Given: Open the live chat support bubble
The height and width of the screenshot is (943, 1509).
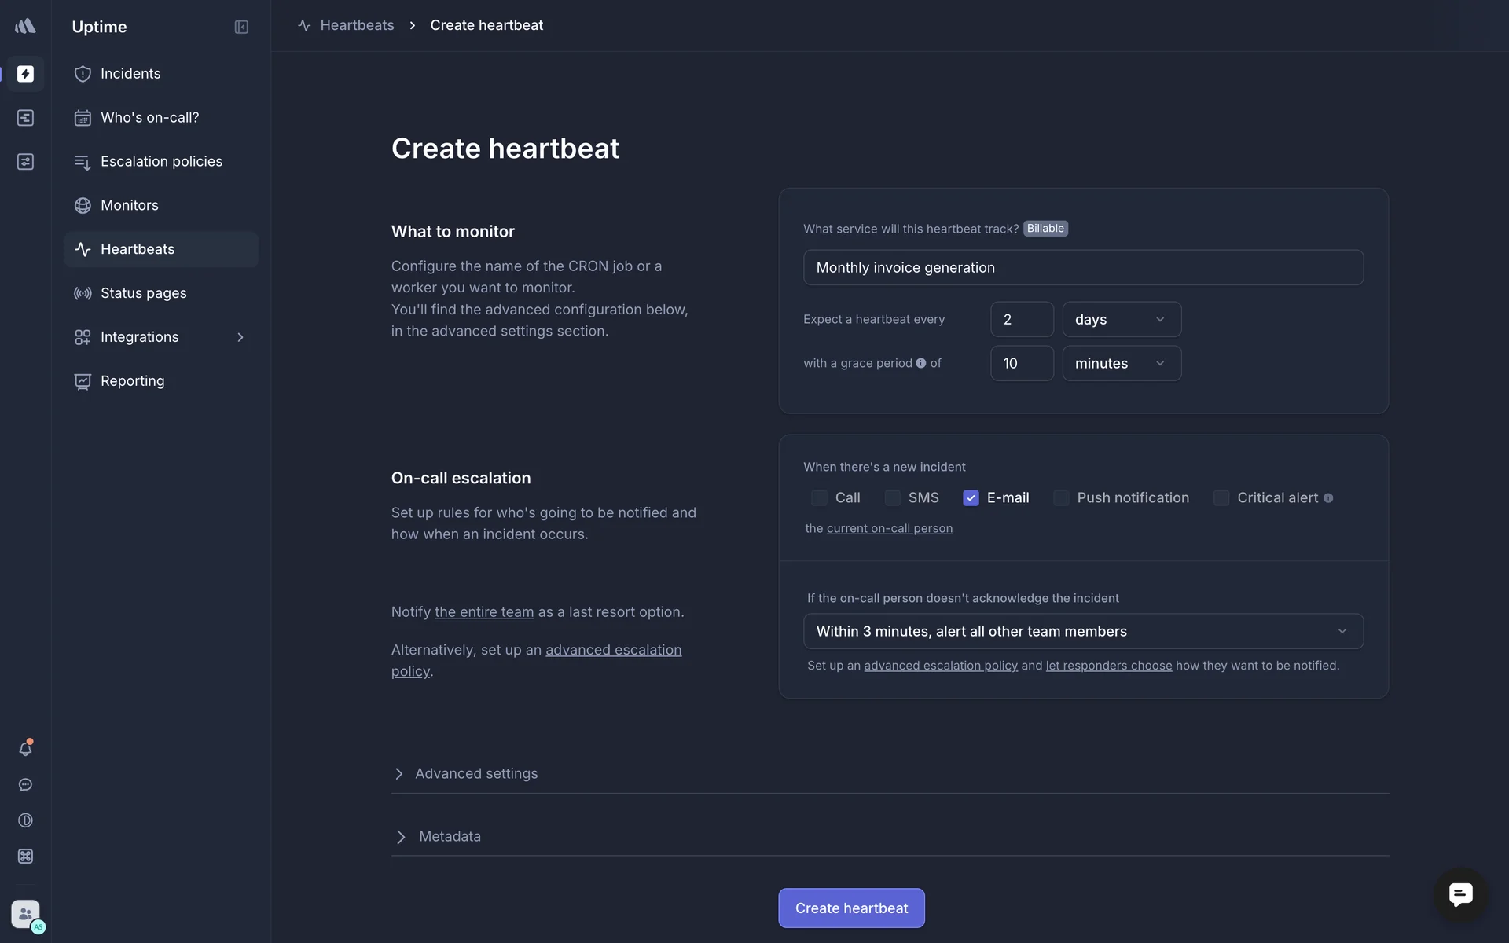Looking at the screenshot, I should [1460, 894].
